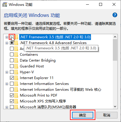Click the Containers folder icon

pos(16,55)
